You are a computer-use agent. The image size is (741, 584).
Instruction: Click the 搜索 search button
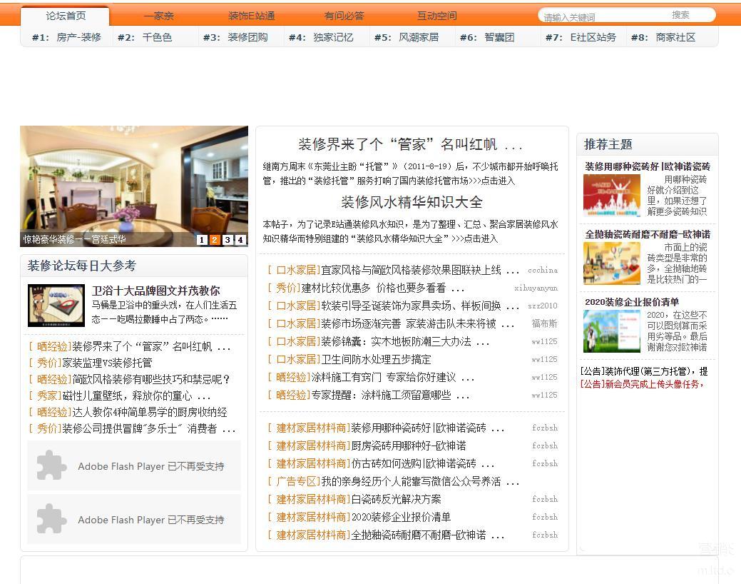coord(680,15)
